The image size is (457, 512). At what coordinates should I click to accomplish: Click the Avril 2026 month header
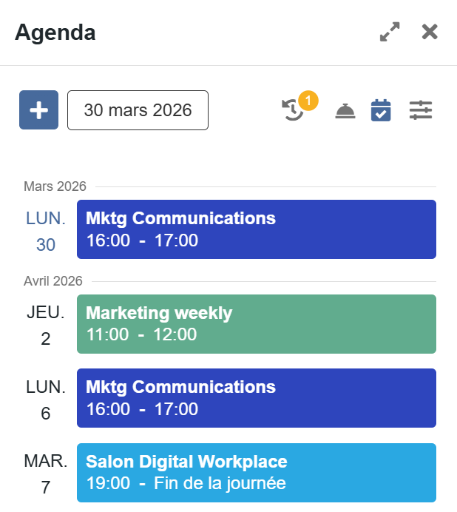[53, 281]
